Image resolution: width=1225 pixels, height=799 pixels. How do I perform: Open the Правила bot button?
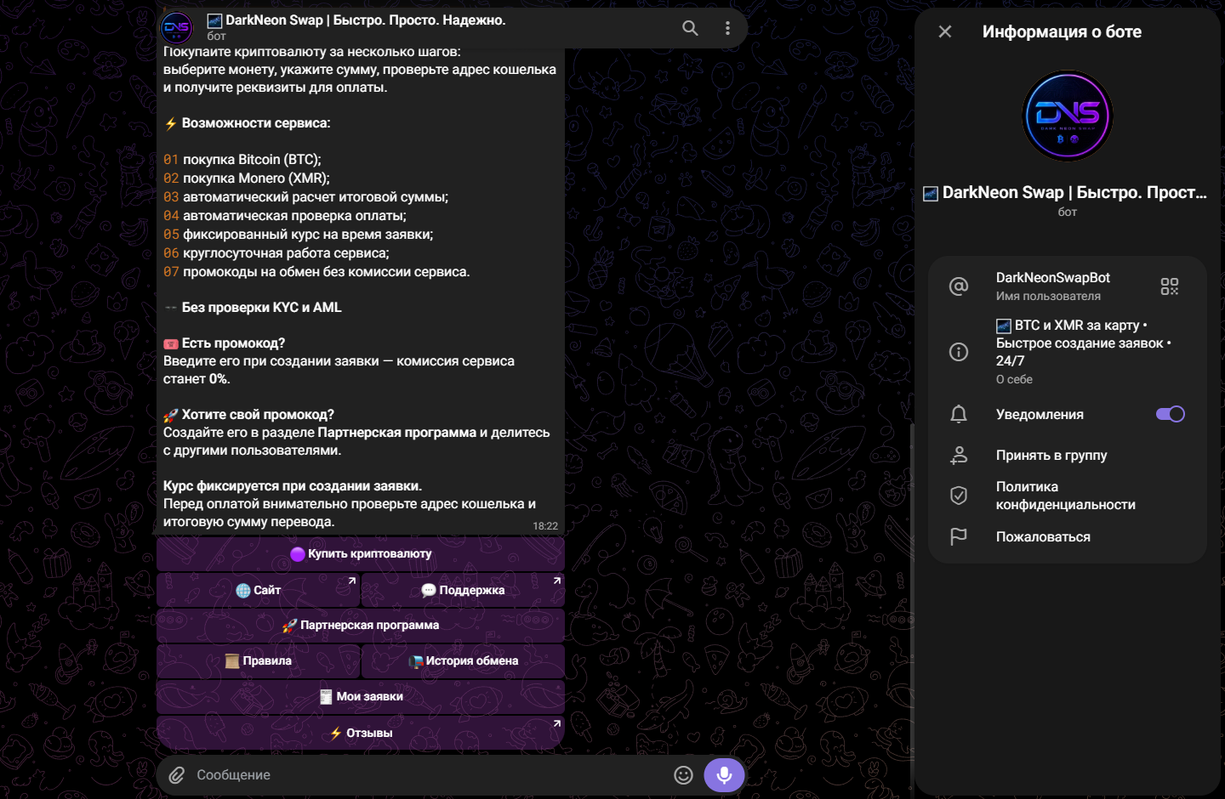pyautogui.click(x=258, y=661)
